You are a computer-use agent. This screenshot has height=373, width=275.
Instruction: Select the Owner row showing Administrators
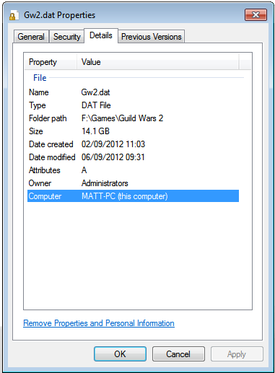[133, 183]
